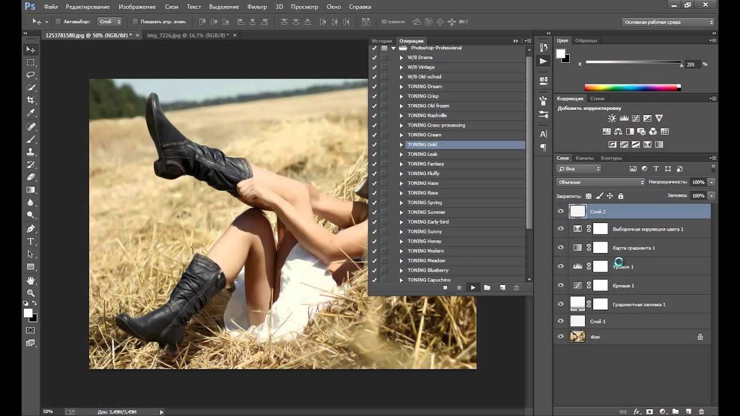
Task: Play the selected action
Action: point(473,287)
